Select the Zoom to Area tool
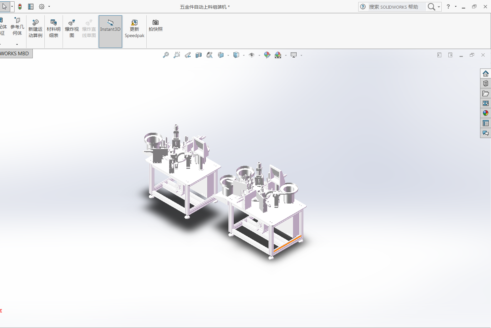The width and height of the screenshot is (491, 328). [177, 55]
